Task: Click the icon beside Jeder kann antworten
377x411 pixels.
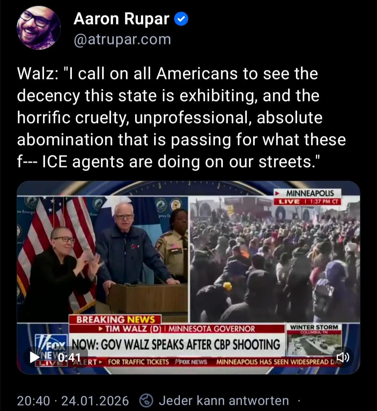Action: [x=146, y=401]
